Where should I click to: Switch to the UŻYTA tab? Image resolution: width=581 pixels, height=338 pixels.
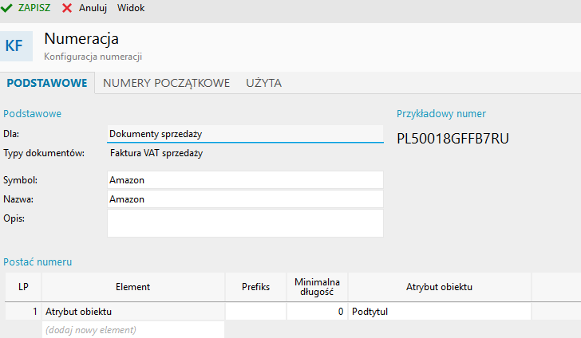263,83
